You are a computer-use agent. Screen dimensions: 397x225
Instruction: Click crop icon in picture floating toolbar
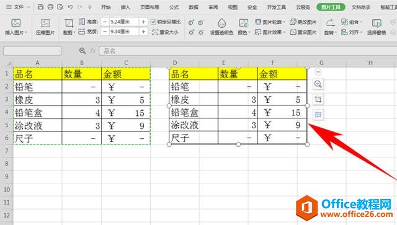(318, 99)
